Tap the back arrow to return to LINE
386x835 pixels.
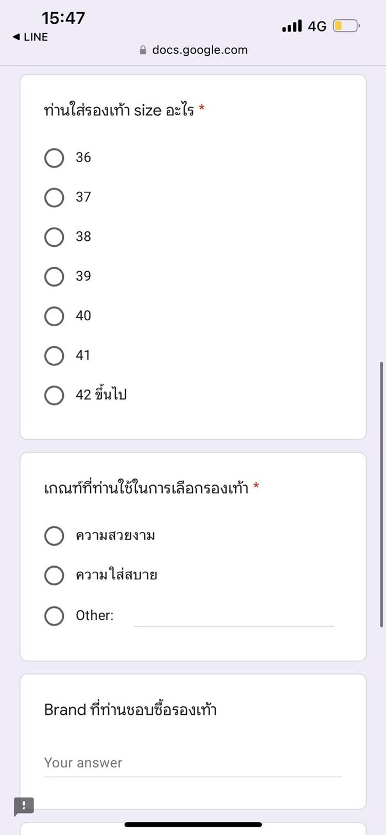coord(21,37)
